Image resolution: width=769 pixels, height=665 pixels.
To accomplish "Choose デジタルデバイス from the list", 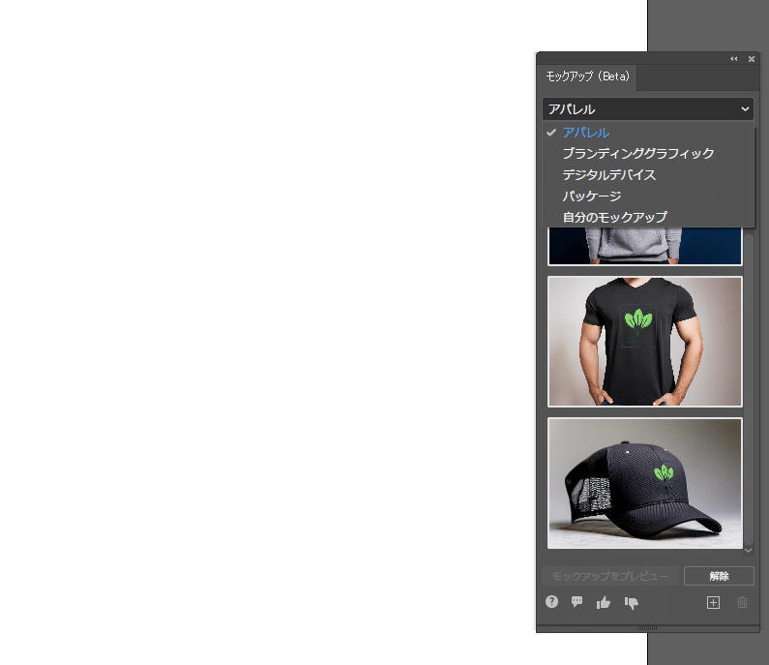I will 647,174.
